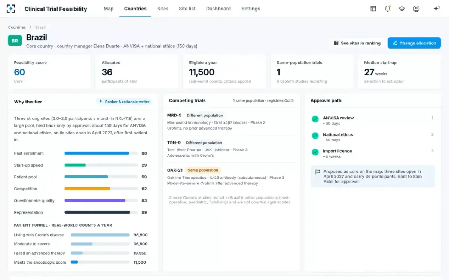Image resolution: width=449 pixels, height=280 pixels.
Task: Click the "Failed an advanced therapy" funnel row
Action: click(x=81, y=253)
